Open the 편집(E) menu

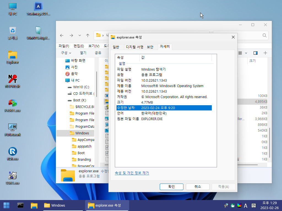point(79,46)
